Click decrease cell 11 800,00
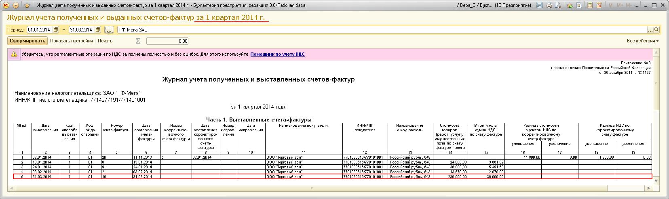This screenshot has width=669, height=199. click(523, 157)
